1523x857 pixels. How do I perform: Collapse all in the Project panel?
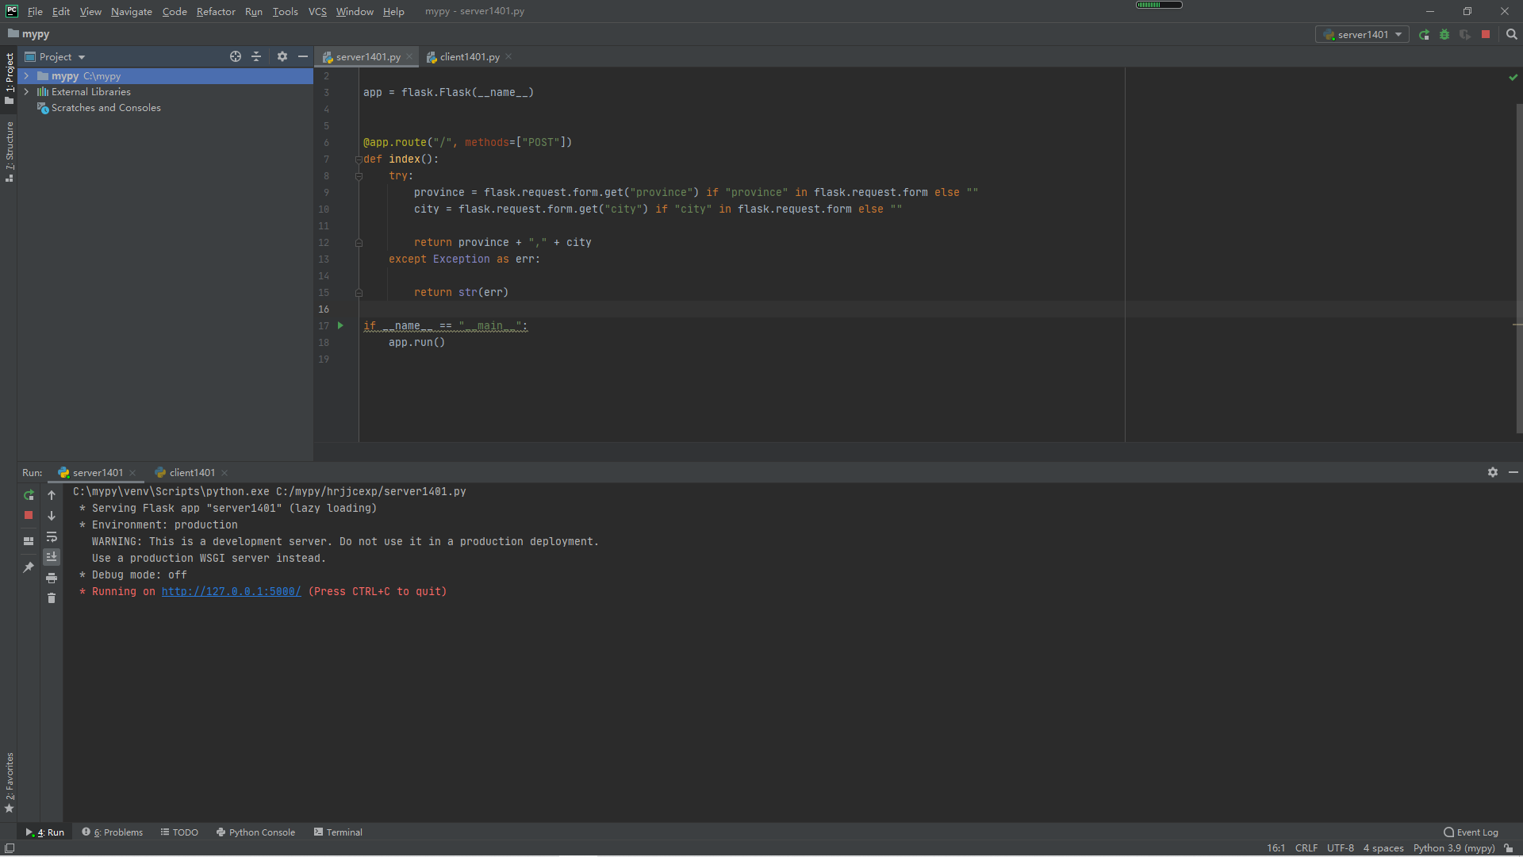[x=256, y=56]
